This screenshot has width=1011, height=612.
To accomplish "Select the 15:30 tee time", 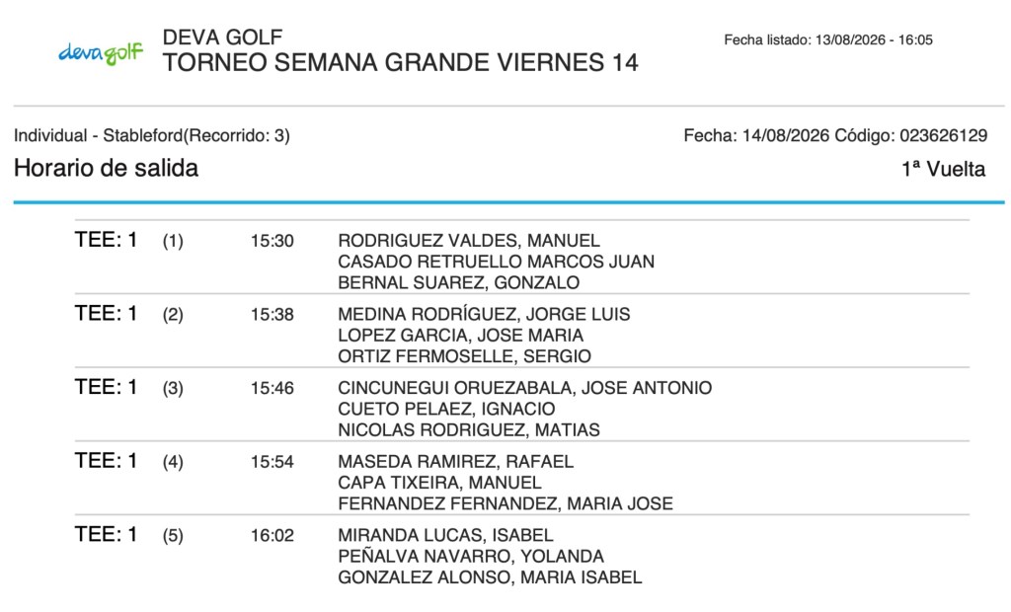I will click(x=272, y=241).
